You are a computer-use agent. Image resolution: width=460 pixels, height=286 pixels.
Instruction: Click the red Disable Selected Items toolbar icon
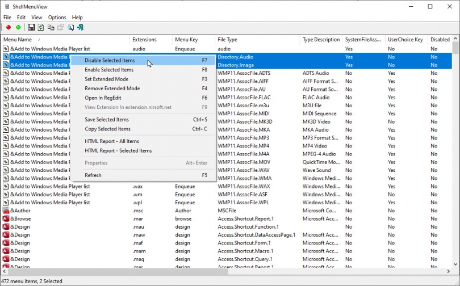coord(8,27)
